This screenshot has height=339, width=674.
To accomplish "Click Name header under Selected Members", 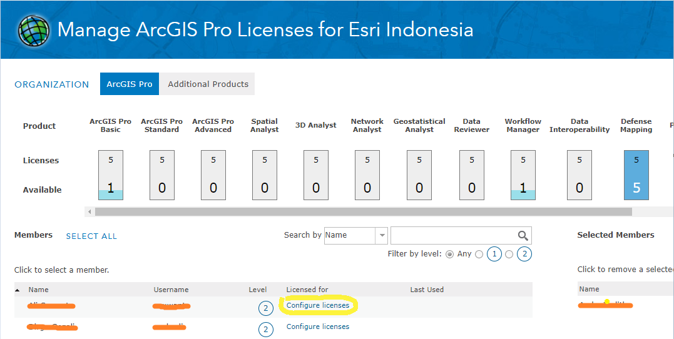I will point(589,289).
